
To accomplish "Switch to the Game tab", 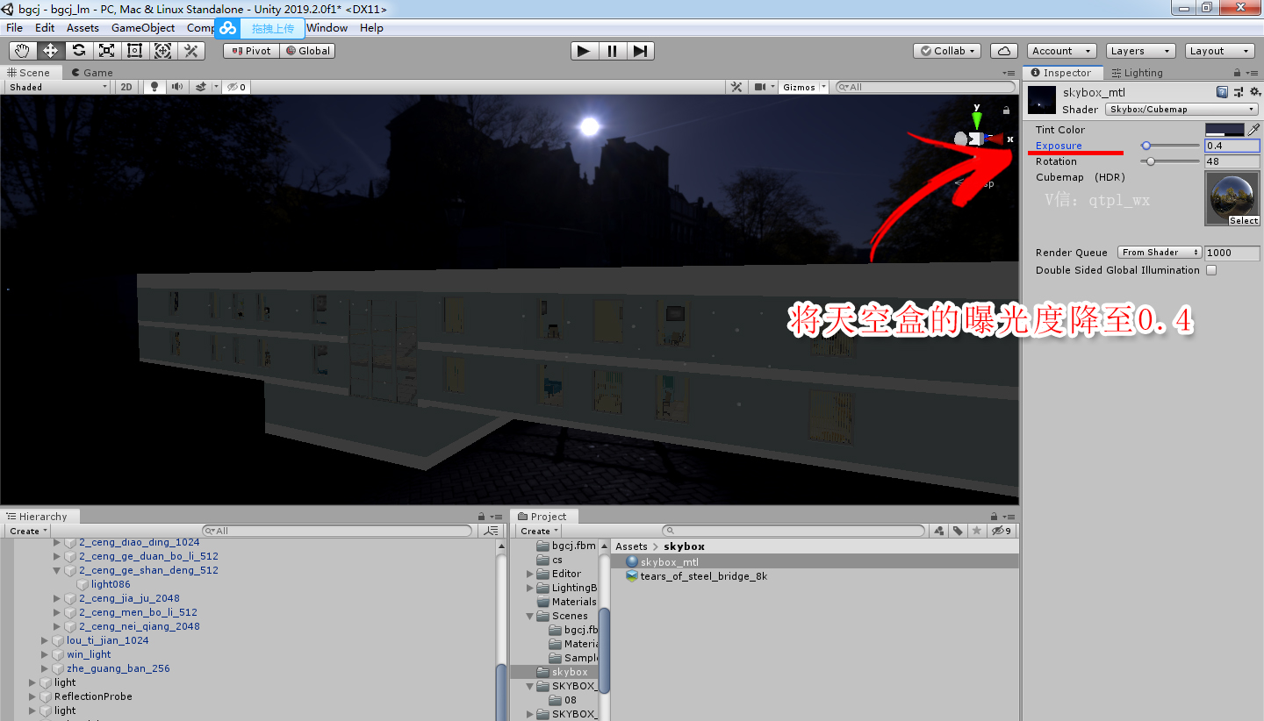I will 93,73.
